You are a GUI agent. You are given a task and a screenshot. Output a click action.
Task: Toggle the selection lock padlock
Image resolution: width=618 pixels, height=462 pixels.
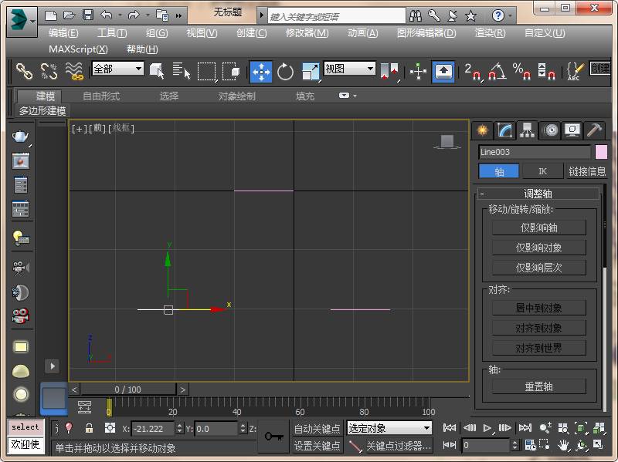tap(89, 428)
